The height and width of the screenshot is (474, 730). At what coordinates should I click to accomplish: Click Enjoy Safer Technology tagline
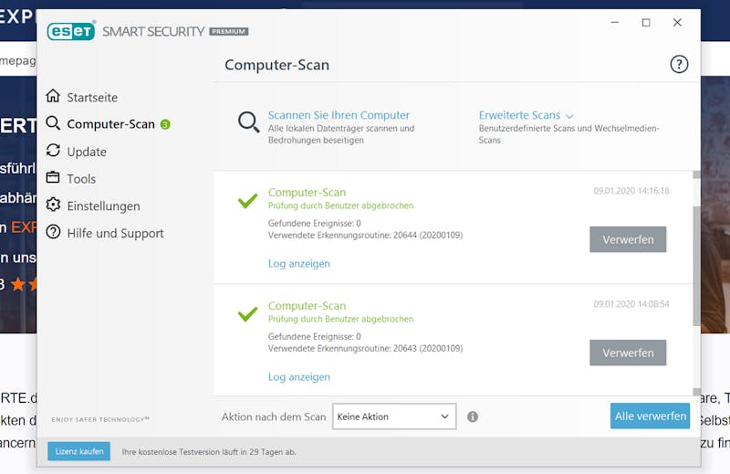100,419
